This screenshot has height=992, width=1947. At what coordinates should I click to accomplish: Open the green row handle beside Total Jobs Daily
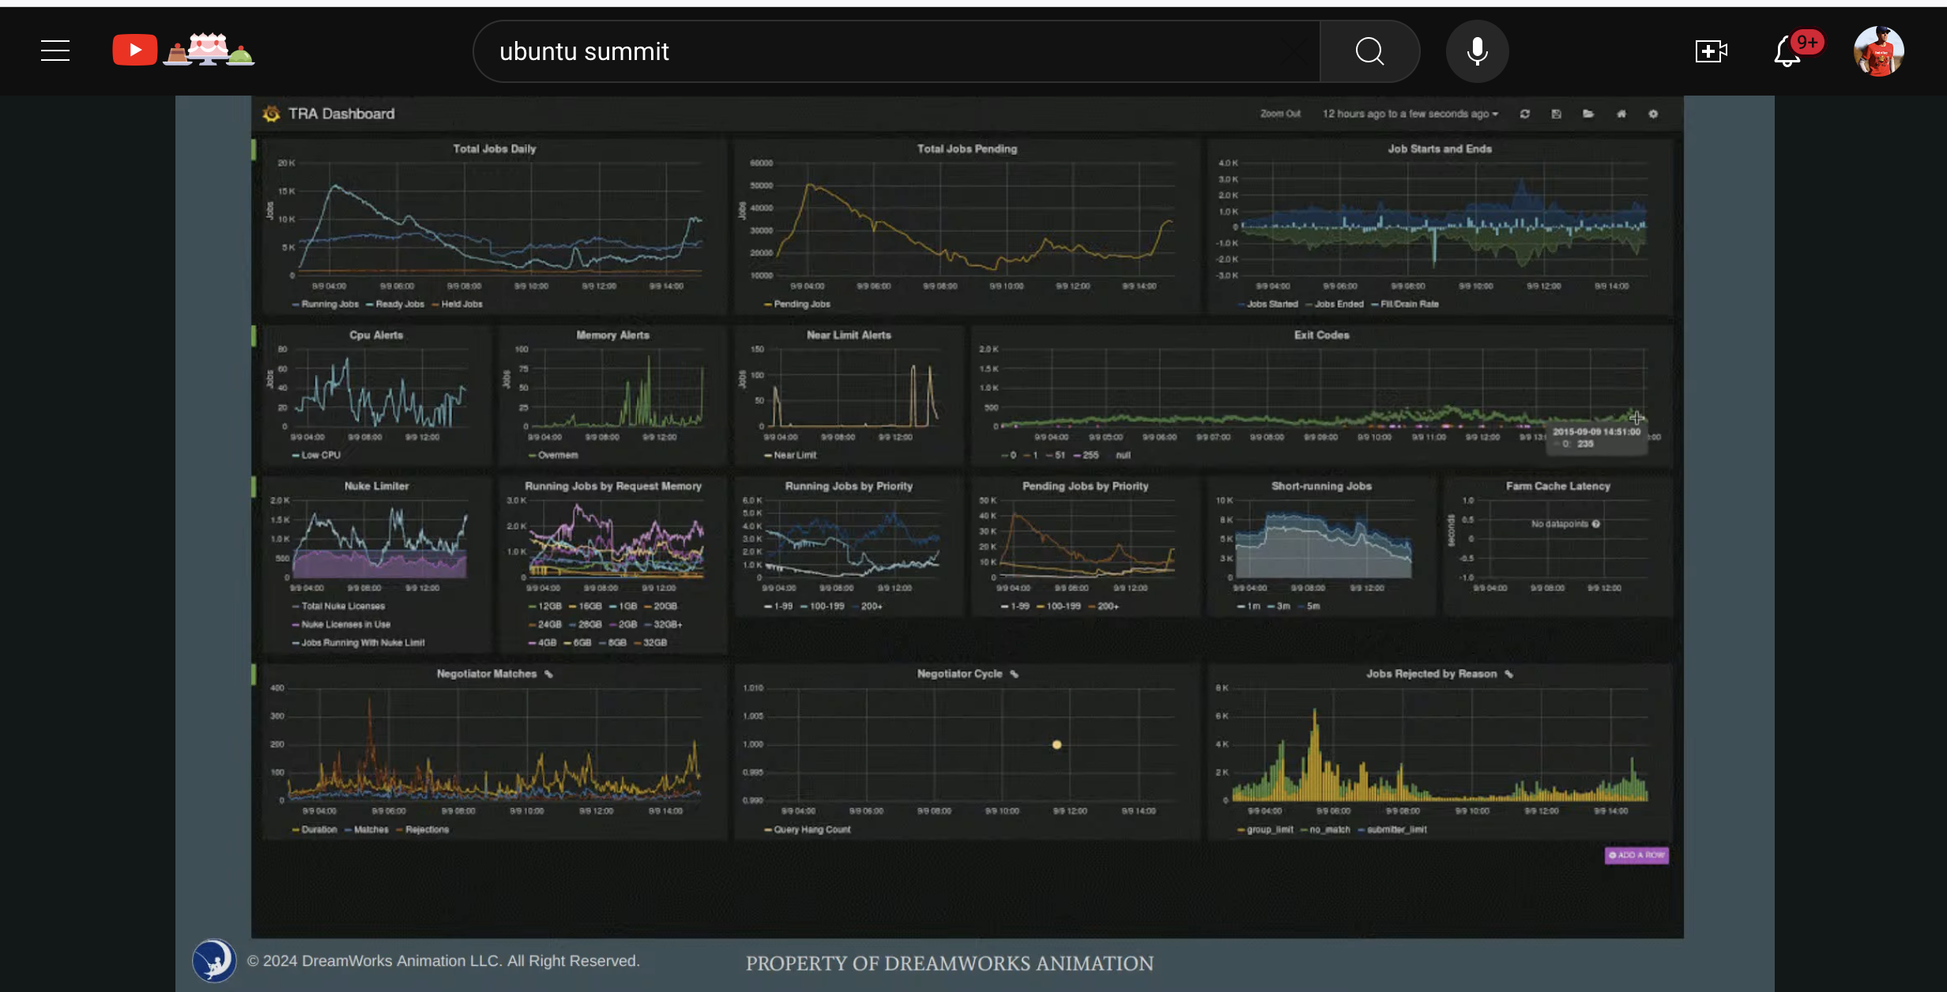coord(254,149)
